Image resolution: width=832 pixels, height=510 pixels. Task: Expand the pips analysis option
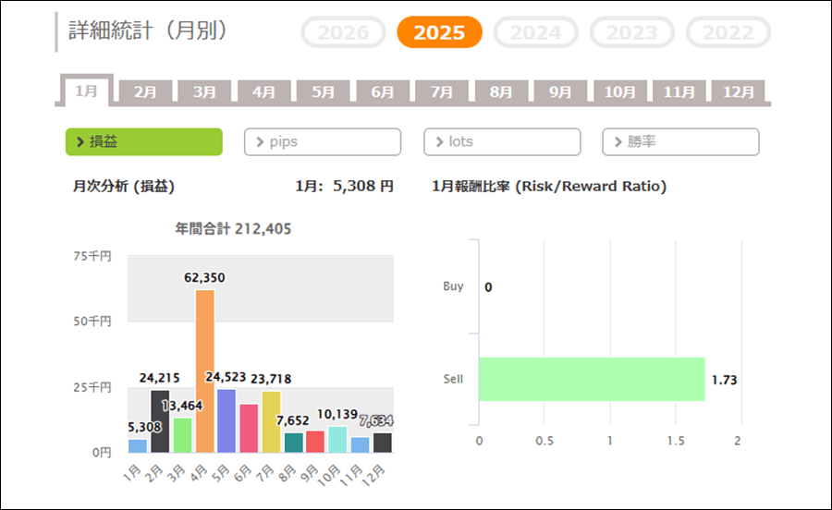pyautogui.click(x=323, y=142)
